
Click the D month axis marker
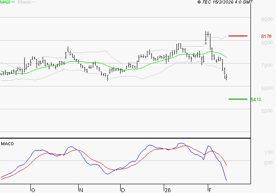click(123, 190)
